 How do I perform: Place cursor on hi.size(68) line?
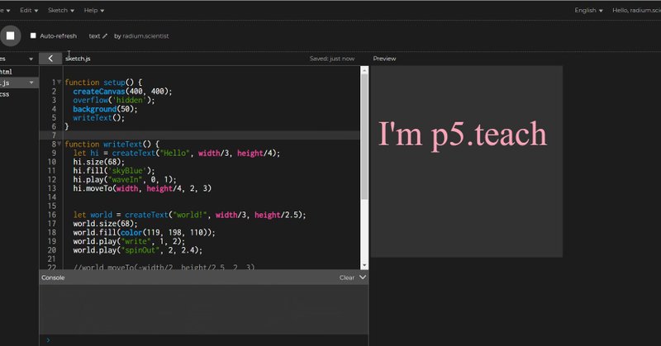(98, 162)
